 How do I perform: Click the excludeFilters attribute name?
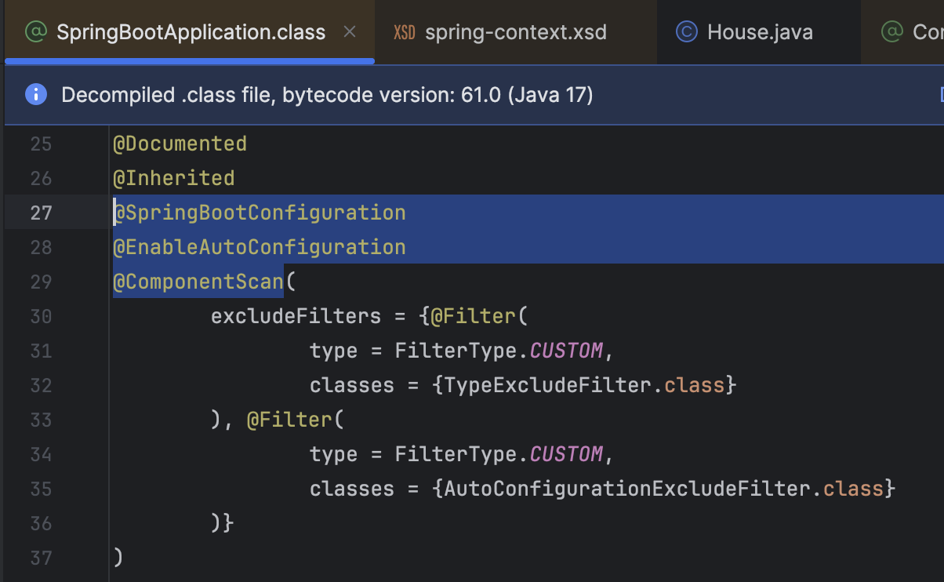[296, 317]
